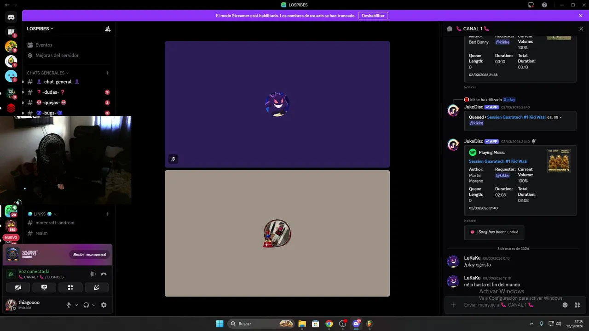
Task: Close the CANAL 1 chat panel
Action: click(581, 29)
